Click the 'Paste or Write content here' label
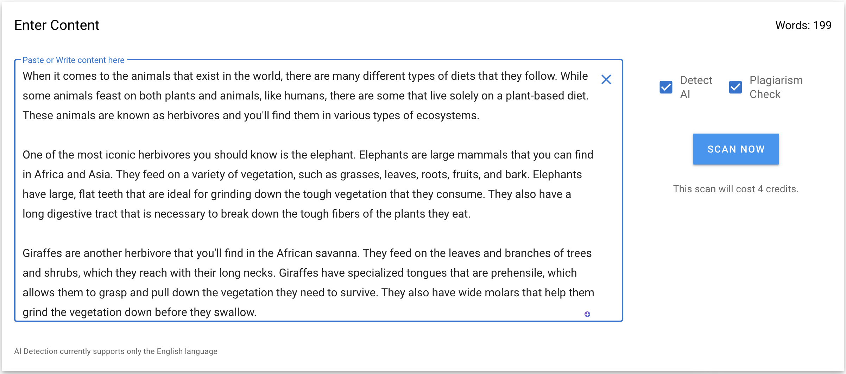846x374 pixels. [73, 60]
